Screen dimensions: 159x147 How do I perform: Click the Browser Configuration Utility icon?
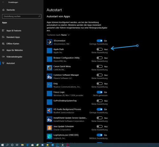[x=49, y=59]
